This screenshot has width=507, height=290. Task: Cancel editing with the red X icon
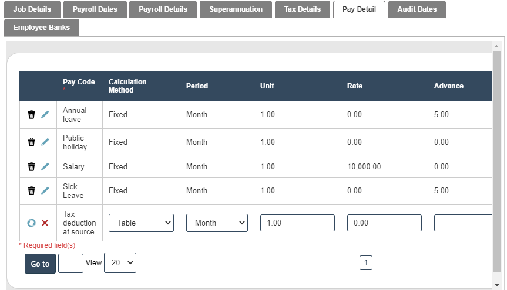(45, 223)
